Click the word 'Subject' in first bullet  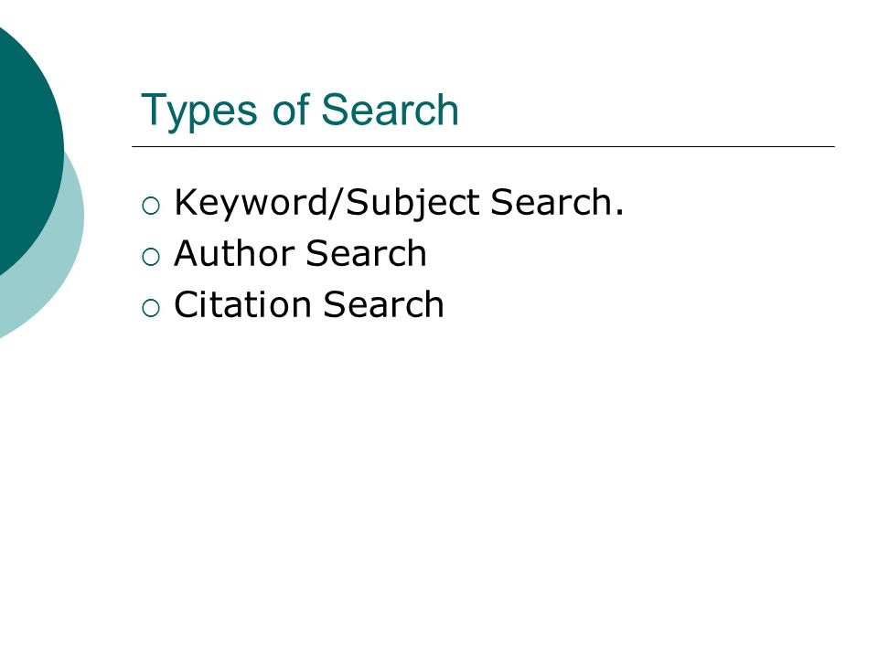click(x=412, y=203)
